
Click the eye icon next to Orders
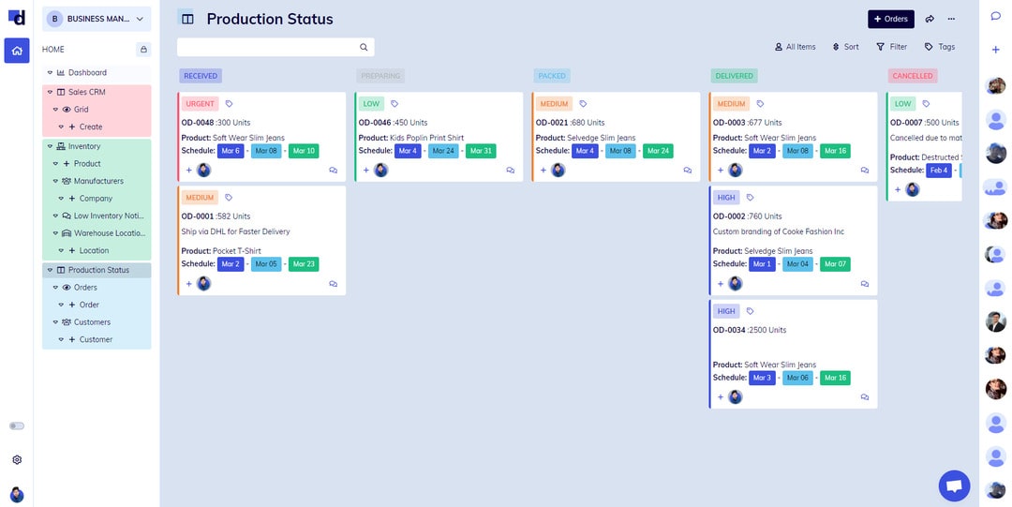point(67,288)
